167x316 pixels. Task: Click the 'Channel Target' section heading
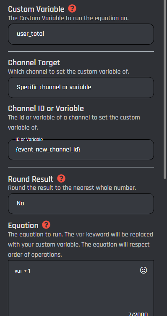click(x=34, y=63)
